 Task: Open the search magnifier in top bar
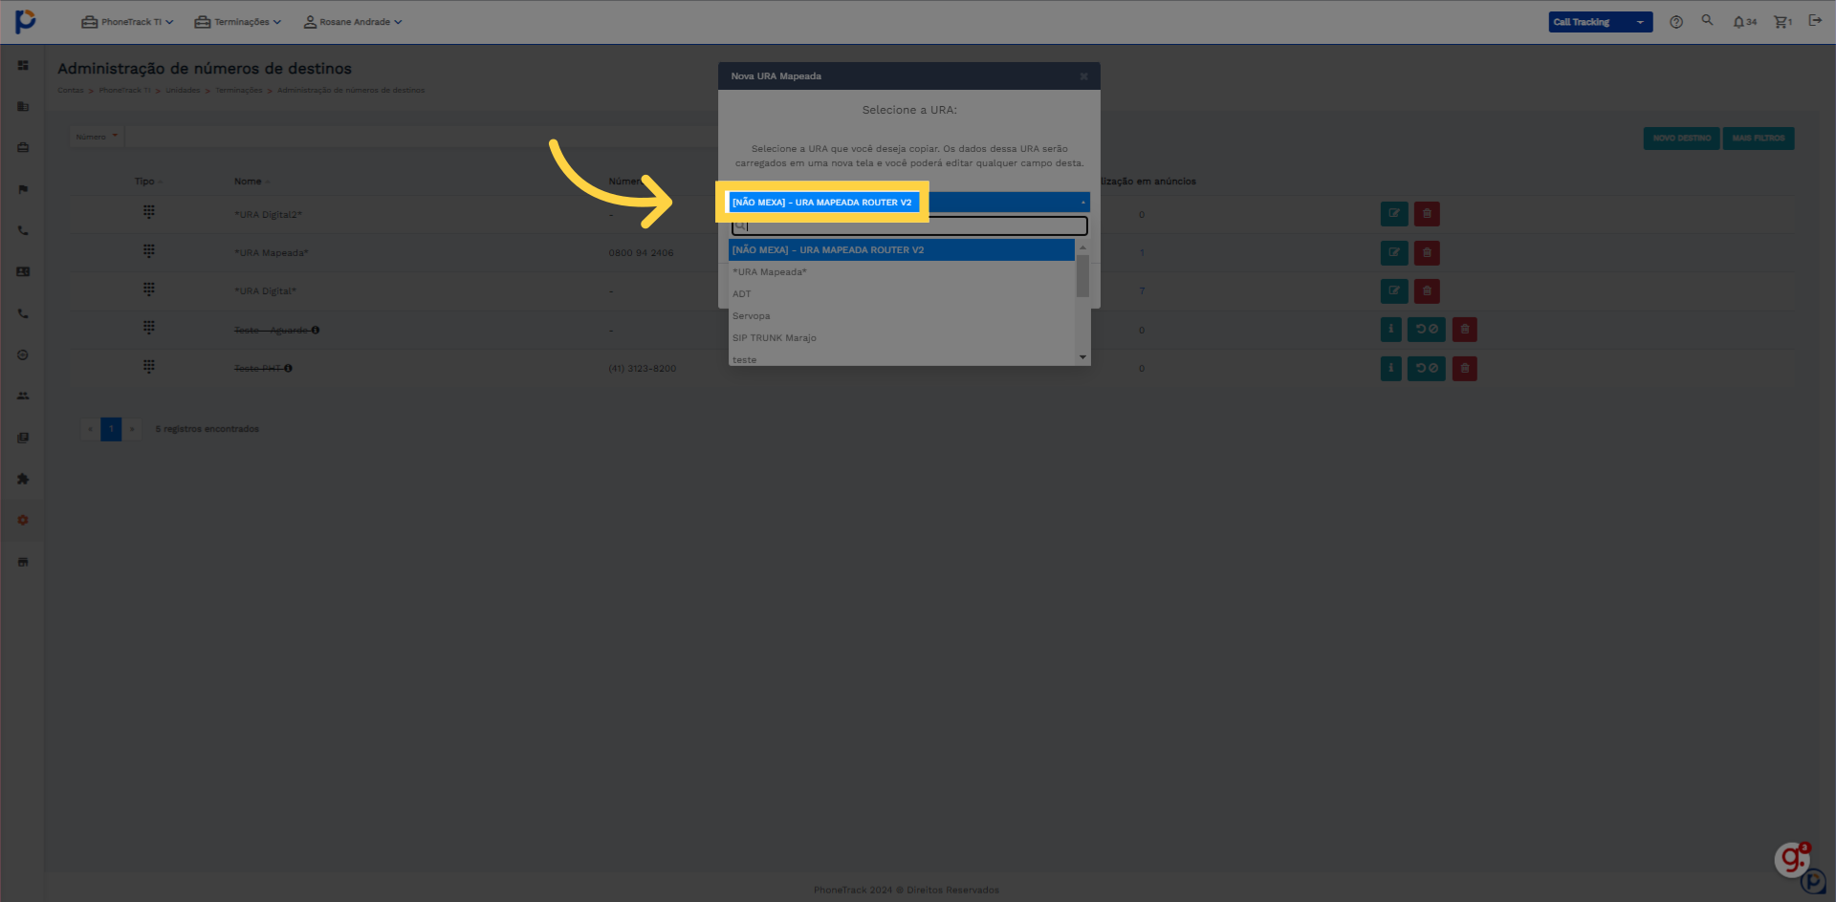coord(1707,20)
